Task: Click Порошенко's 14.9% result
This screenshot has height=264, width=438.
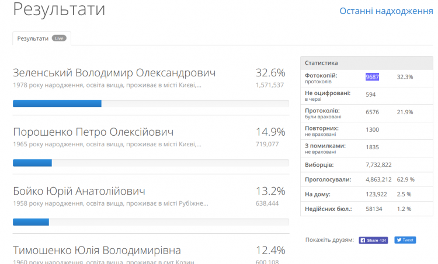Action: coord(270,132)
